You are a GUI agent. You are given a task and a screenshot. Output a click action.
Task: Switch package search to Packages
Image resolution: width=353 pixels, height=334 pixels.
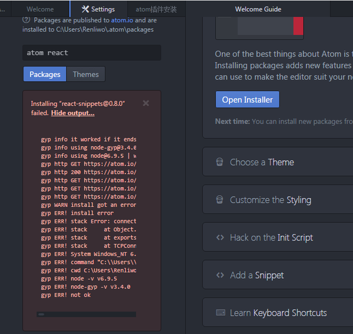click(x=45, y=74)
